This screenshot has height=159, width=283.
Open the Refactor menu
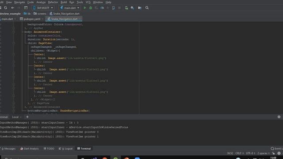(53, 2)
